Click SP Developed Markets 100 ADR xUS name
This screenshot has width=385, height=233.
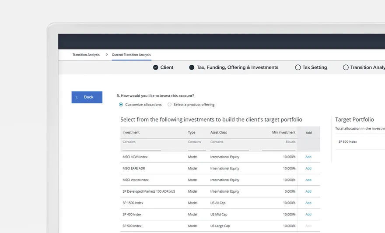click(x=149, y=191)
